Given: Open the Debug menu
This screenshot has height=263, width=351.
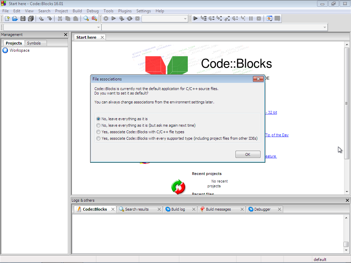Looking at the screenshot, I should coord(93,11).
